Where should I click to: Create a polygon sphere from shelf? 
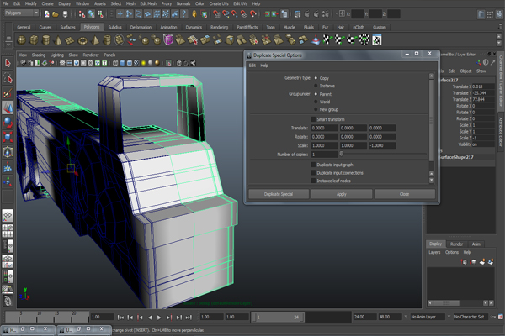click(x=22, y=40)
